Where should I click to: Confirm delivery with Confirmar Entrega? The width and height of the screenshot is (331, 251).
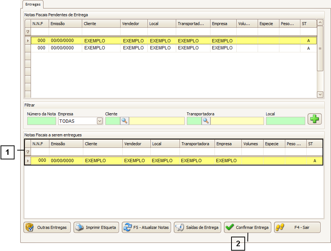tap(248, 227)
